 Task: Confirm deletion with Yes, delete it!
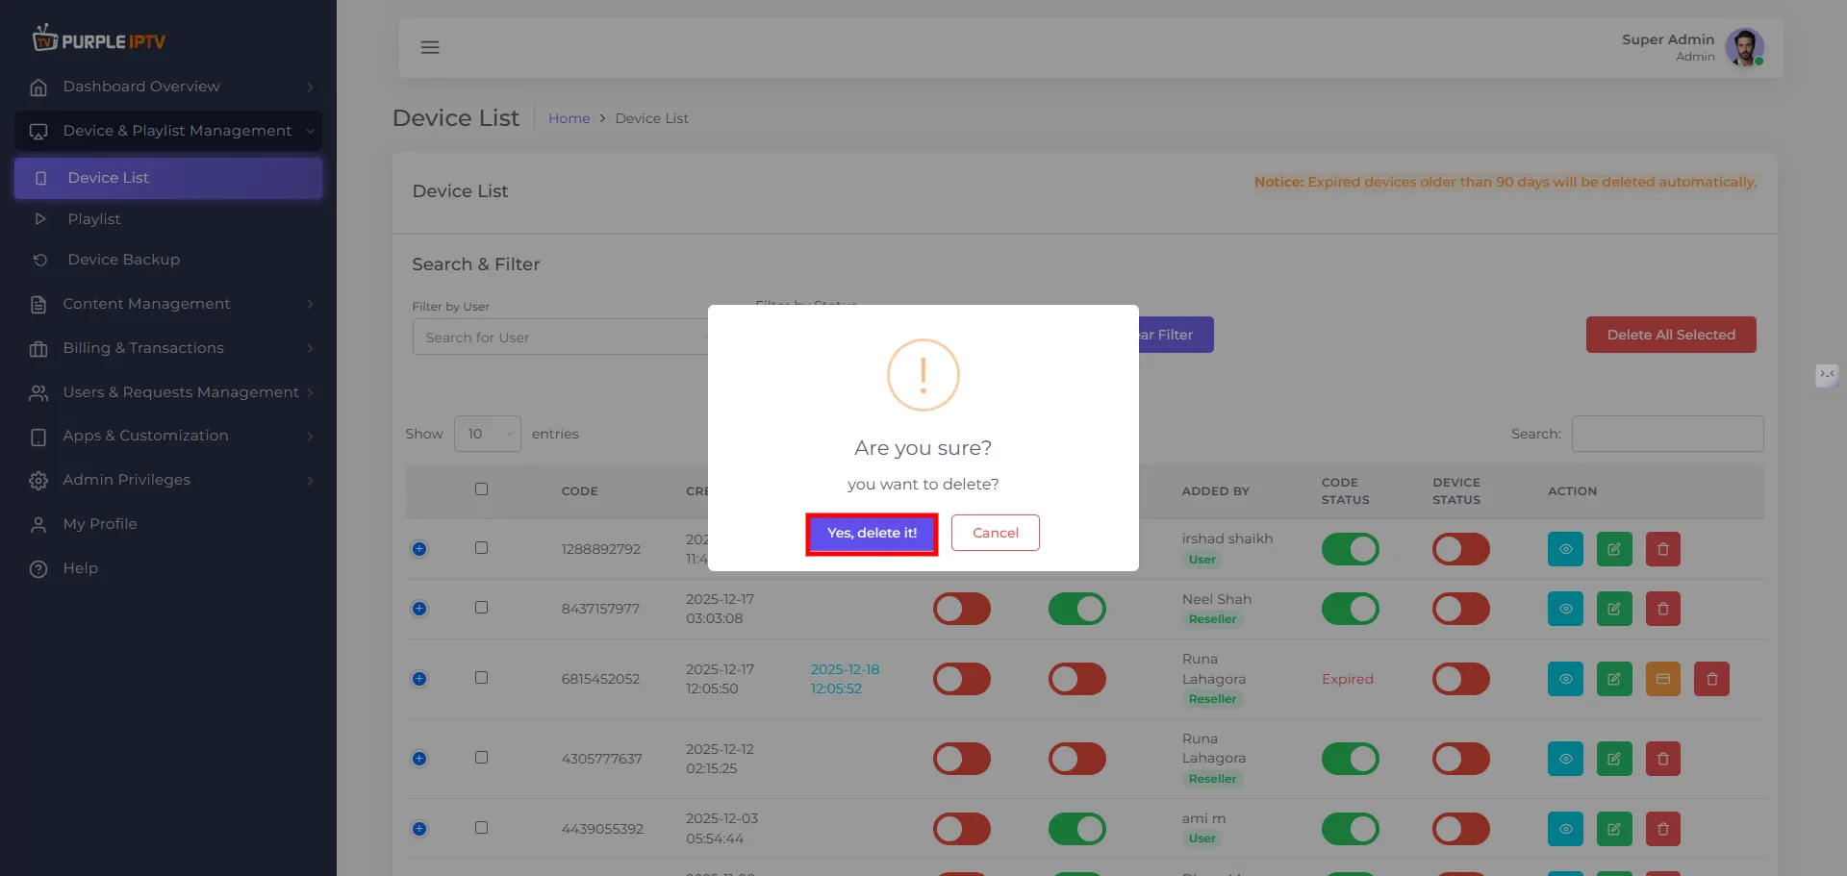[872, 533]
